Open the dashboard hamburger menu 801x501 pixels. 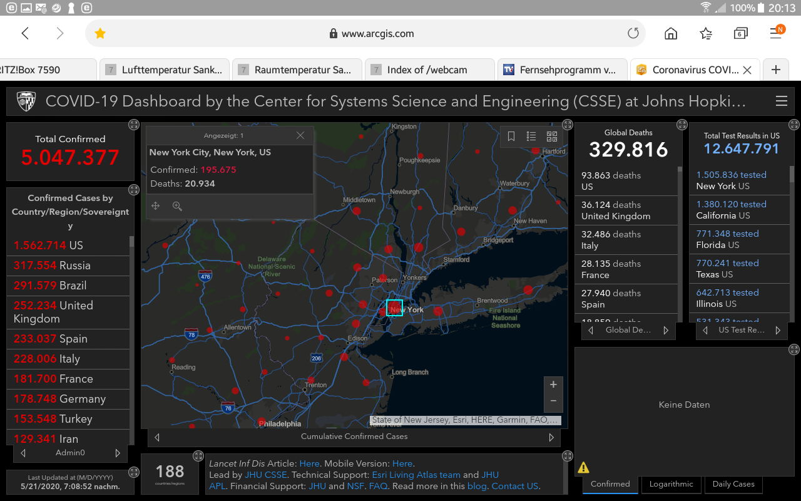[x=781, y=101]
